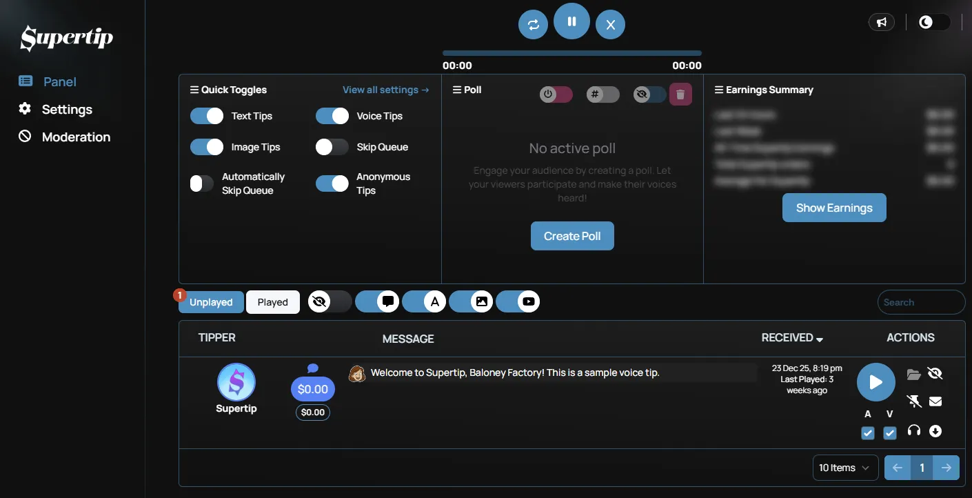Toggle the image filter switch
Viewport: 972px width, 498px height.
(x=471, y=301)
